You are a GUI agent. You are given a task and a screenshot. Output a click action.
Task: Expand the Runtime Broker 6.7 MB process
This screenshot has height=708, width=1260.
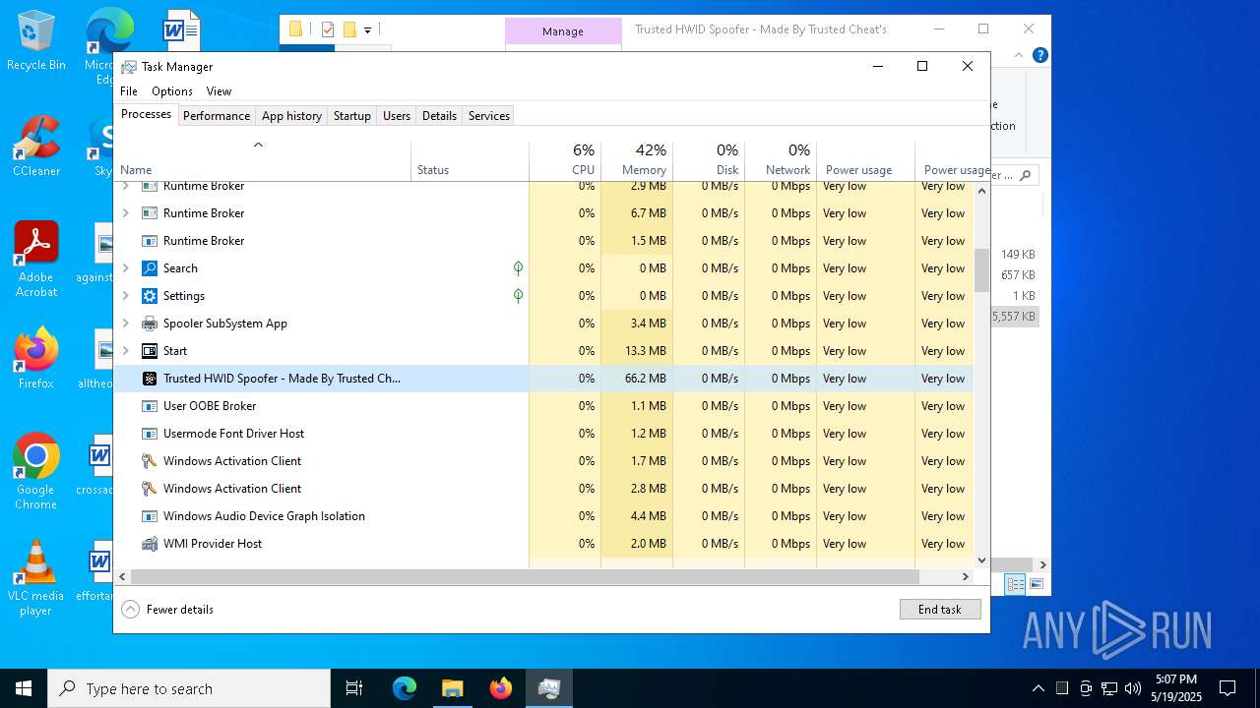(125, 213)
